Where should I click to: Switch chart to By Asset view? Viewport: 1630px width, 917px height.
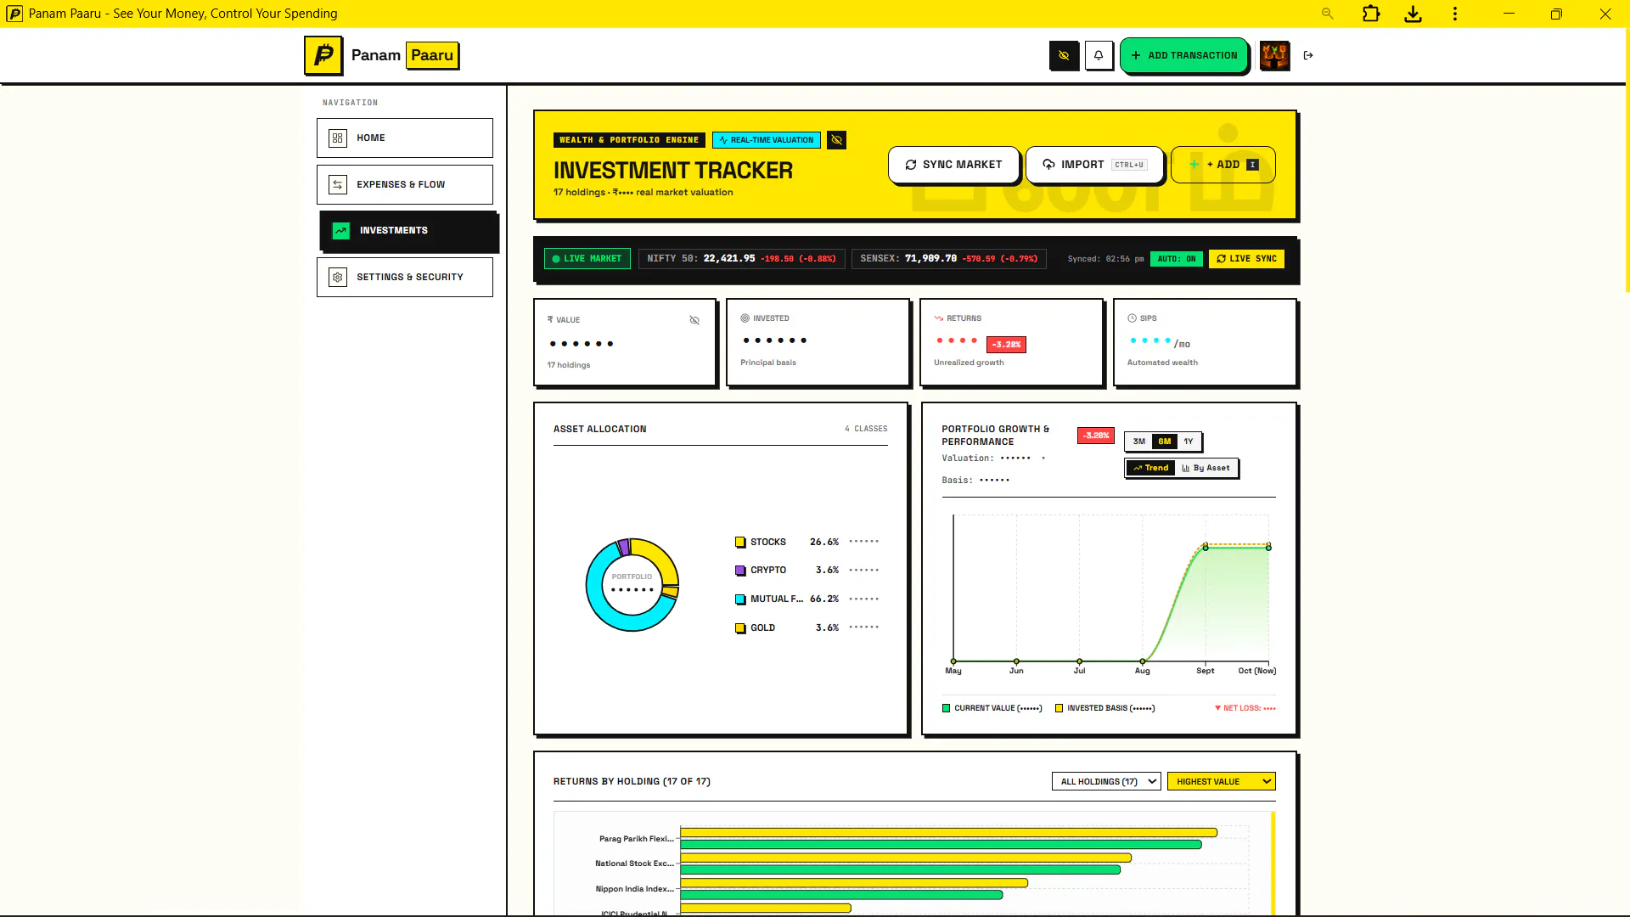click(x=1206, y=468)
